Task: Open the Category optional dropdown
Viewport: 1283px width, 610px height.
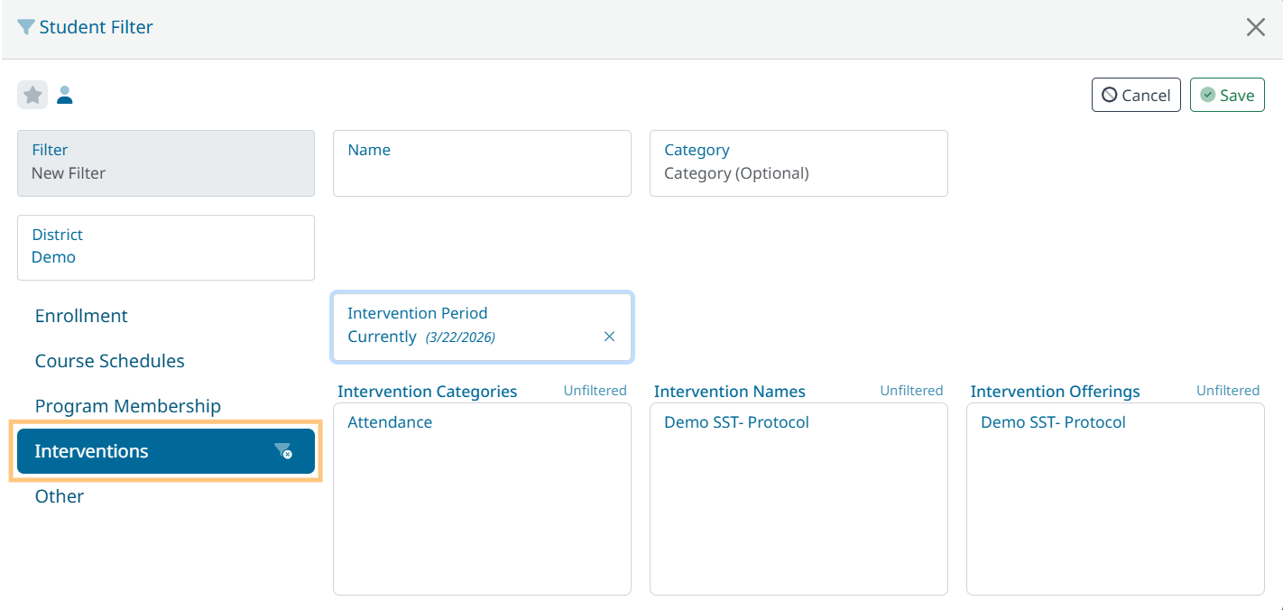Action: pyautogui.click(x=798, y=163)
